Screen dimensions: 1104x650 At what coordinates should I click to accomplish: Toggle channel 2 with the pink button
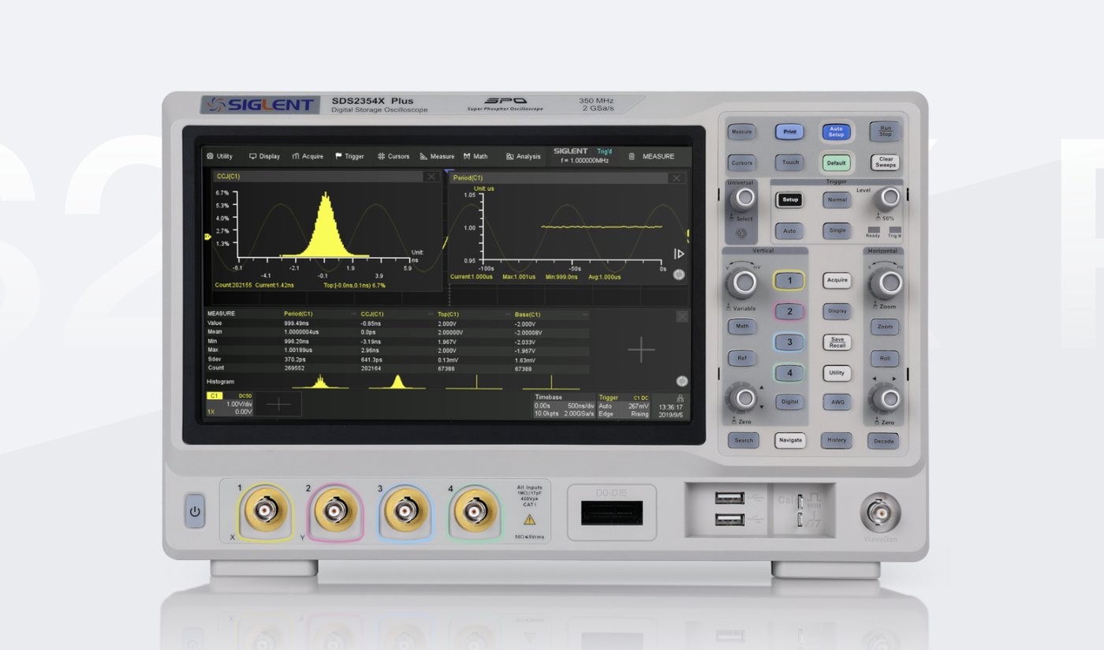click(x=789, y=312)
